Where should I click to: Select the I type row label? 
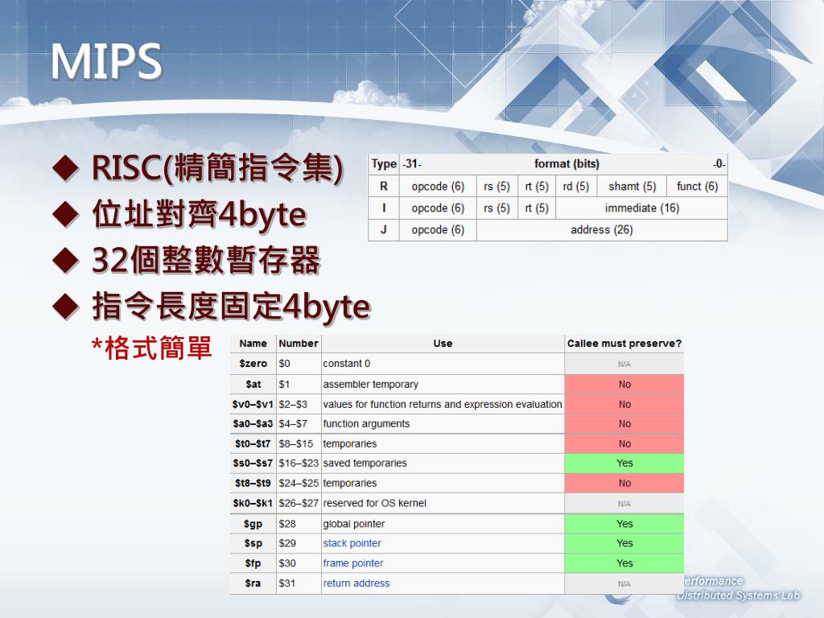click(384, 208)
